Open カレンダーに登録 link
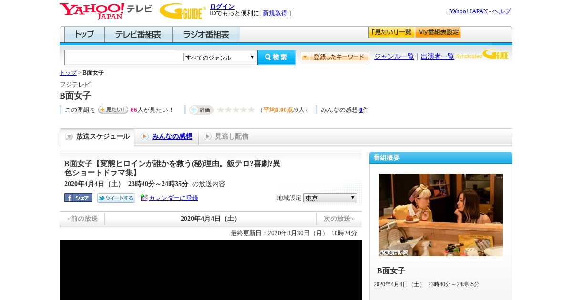The width and height of the screenshot is (572, 300). pyautogui.click(x=174, y=198)
